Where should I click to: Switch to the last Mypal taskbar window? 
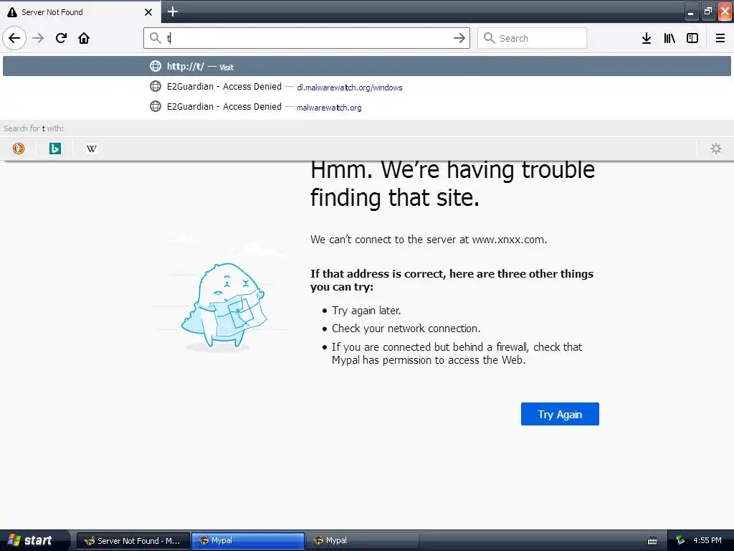click(362, 541)
